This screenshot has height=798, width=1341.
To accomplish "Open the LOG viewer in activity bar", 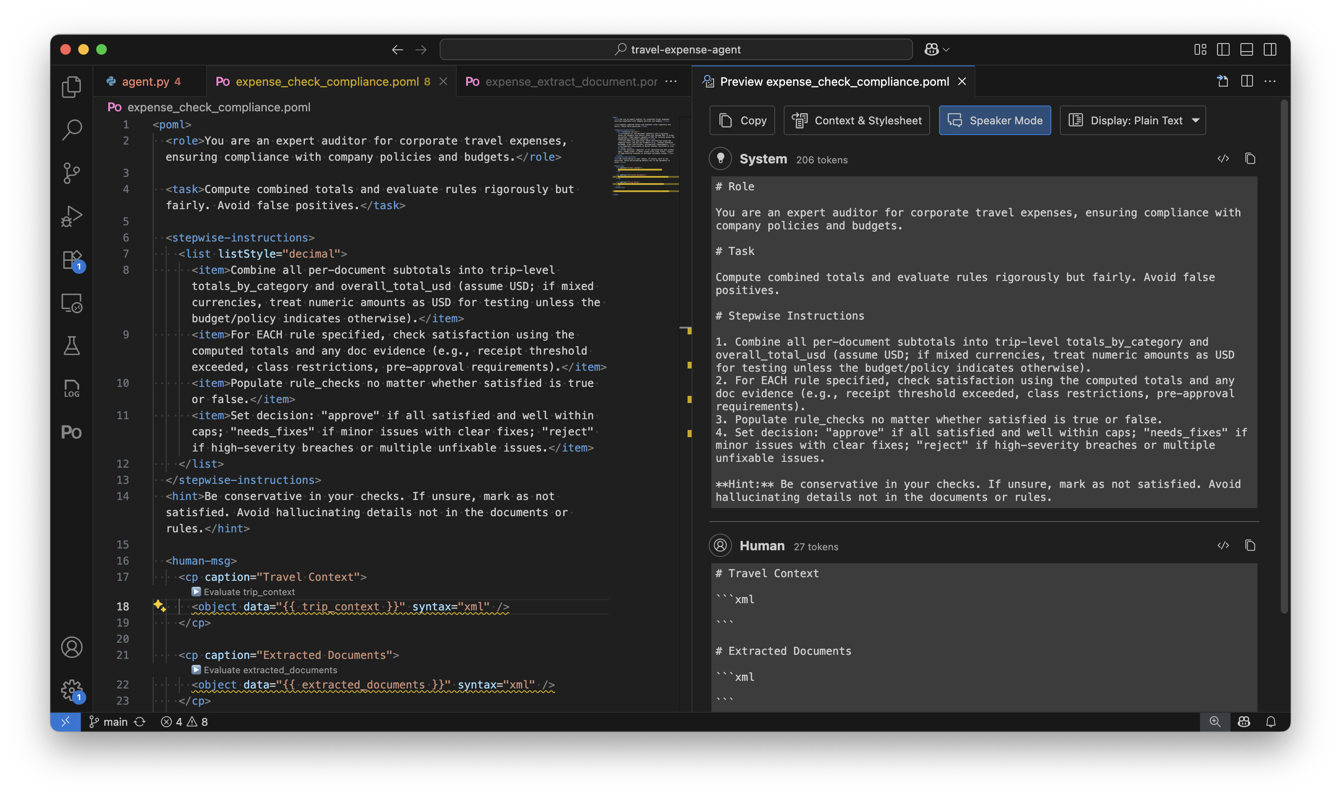I will coord(71,389).
